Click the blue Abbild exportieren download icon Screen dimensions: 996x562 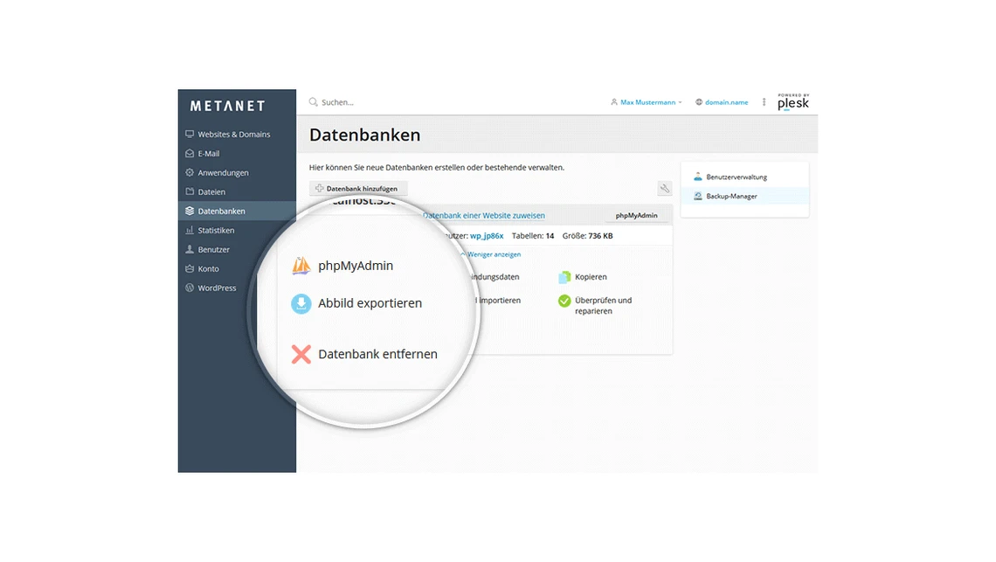click(301, 303)
